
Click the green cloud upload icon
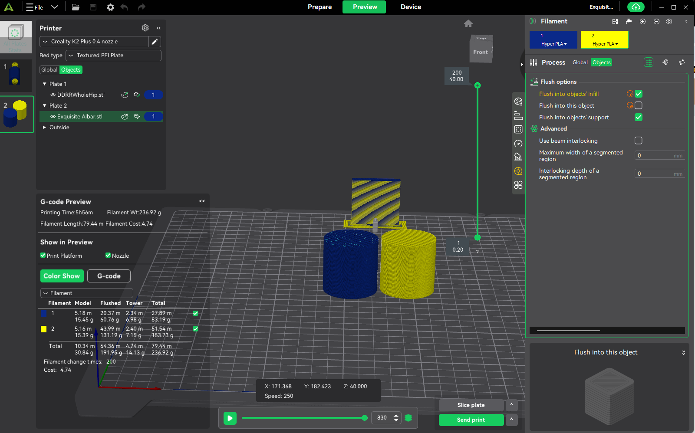tap(636, 7)
